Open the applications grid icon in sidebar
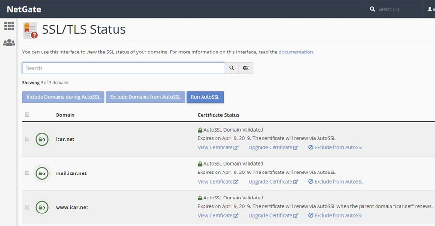Image resolution: width=435 pixels, height=226 pixels. point(9,26)
